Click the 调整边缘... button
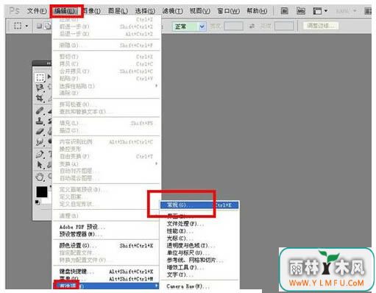Screen dimensions: 376x293 click(321, 26)
